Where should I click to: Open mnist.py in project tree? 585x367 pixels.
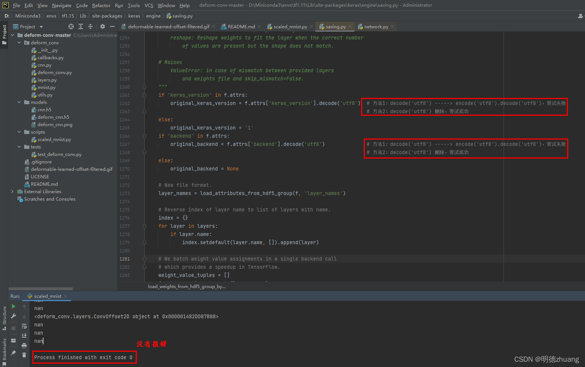click(x=46, y=87)
